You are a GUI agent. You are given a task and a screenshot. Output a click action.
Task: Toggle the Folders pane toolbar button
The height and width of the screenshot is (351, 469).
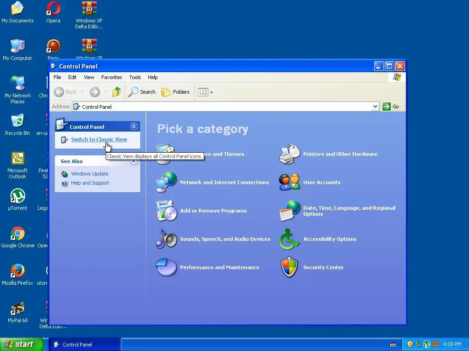pyautogui.click(x=175, y=92)
